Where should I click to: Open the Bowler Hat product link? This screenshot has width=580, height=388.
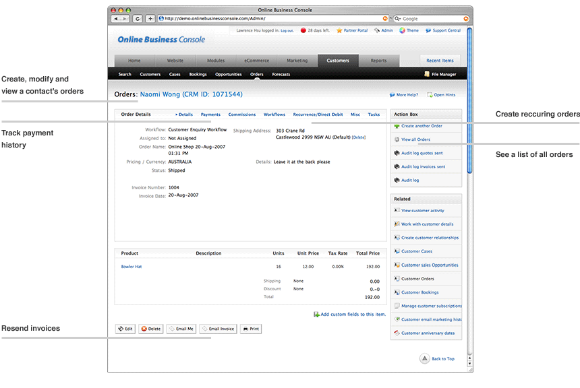tap(132, 267)
